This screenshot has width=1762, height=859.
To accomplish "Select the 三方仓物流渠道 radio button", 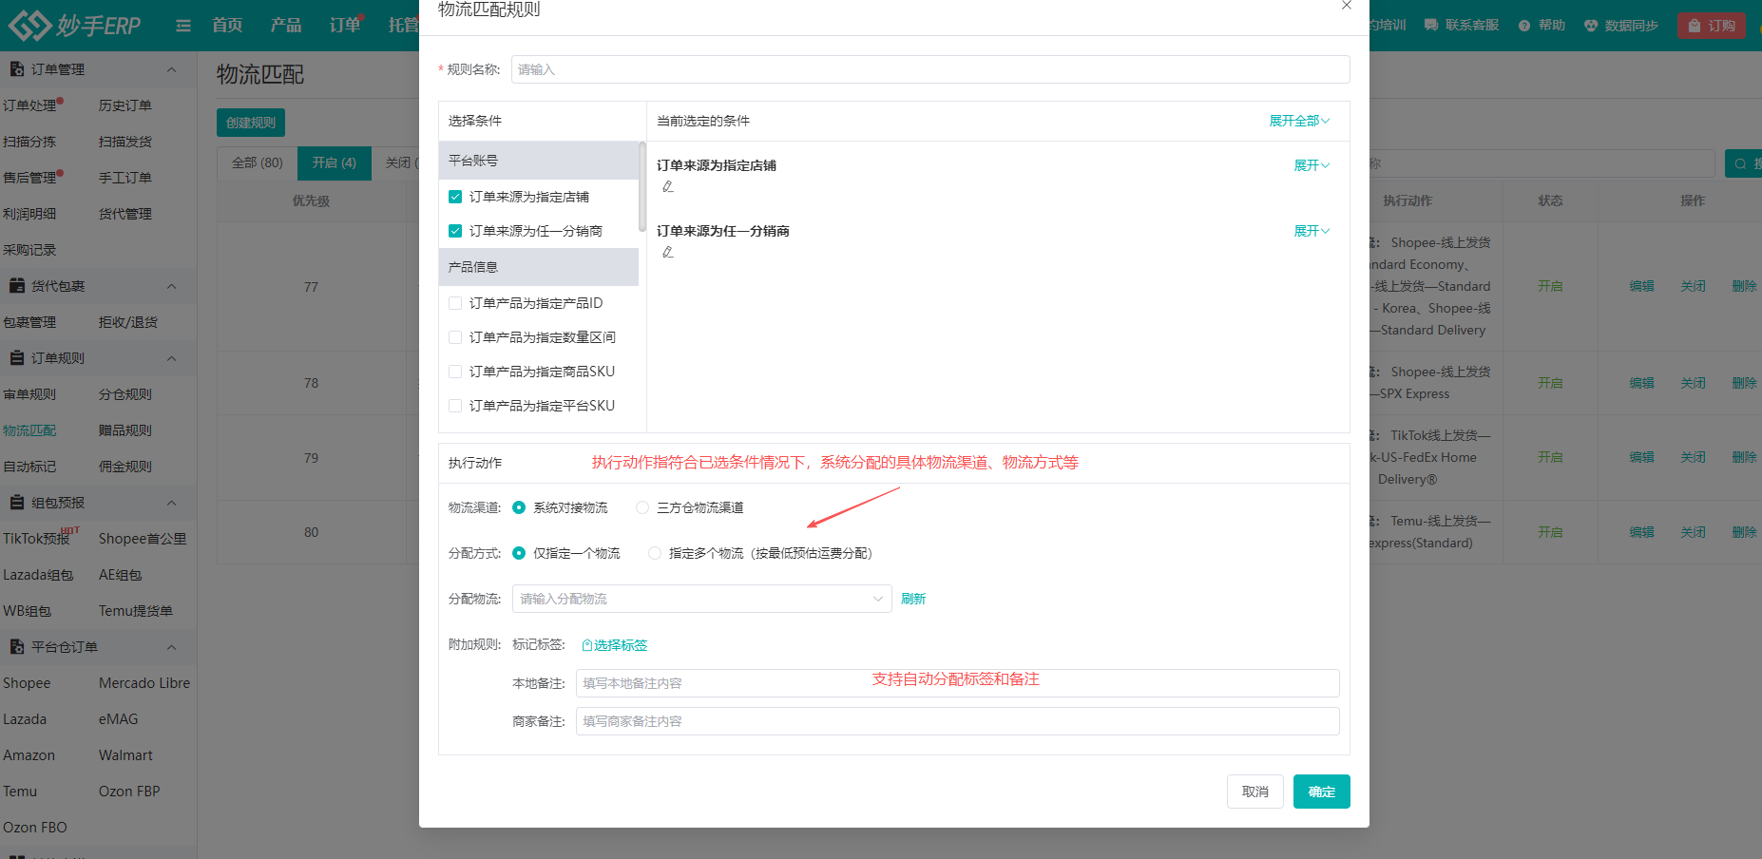I will pos(642,507).
